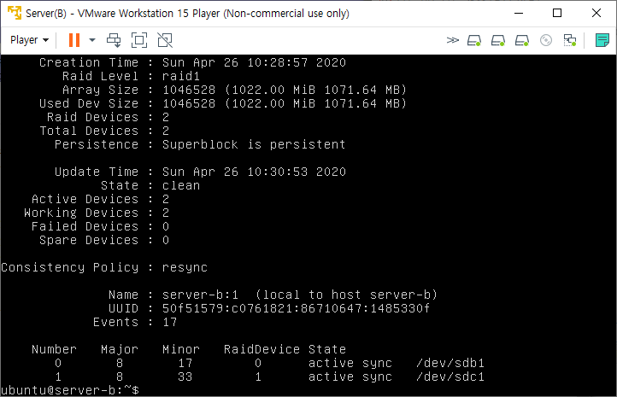Image resolution: width=617 pixels, height=397 pixels.
Task: Click the Minor value 33
Action: (x=185, y=377)
